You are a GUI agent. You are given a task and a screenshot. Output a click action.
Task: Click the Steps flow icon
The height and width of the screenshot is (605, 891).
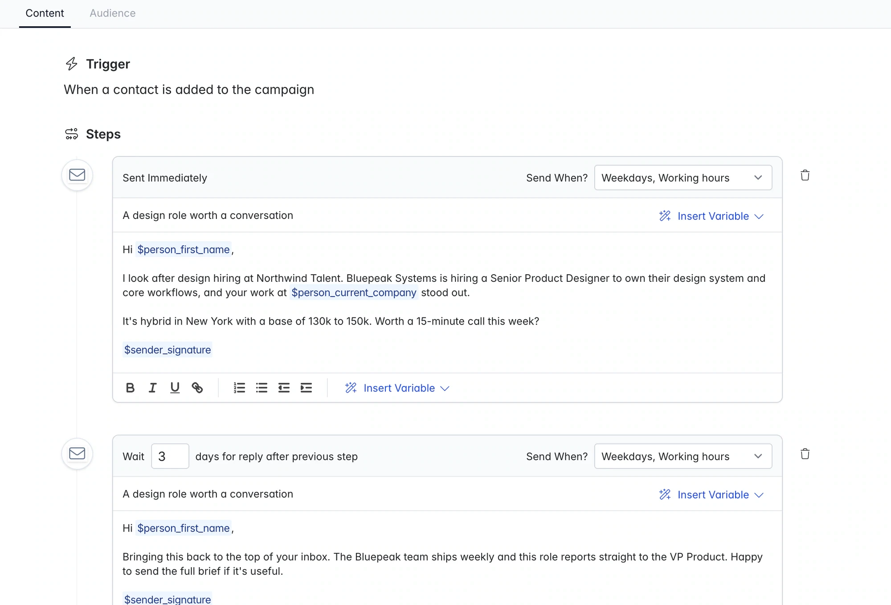tap(71, 134)
